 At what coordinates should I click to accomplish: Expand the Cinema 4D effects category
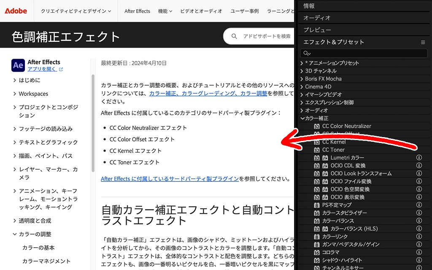click(x=302, y=87)
